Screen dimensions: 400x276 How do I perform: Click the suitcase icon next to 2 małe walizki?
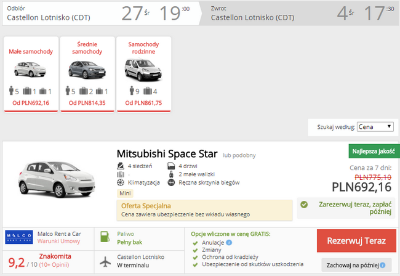[x=172, y=174]
